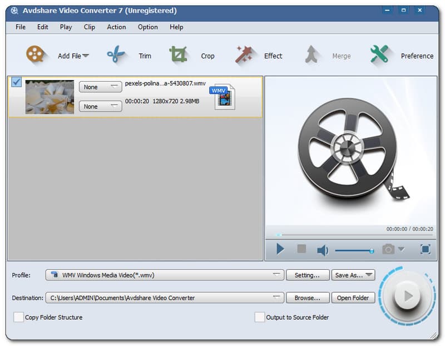445x346 pixels.
Task: Select the Trim scissors tool
Action: tap(116, 55)
